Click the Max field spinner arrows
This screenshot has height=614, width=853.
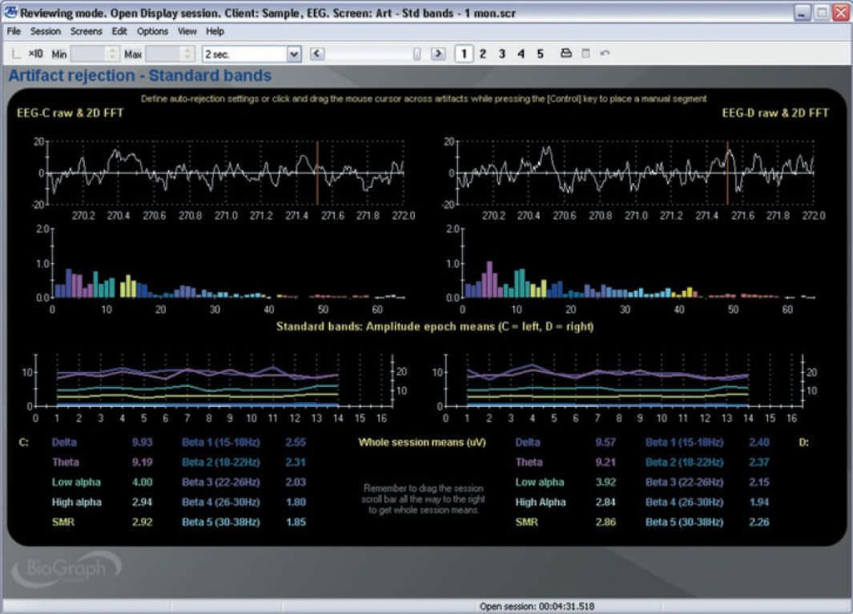187,54
